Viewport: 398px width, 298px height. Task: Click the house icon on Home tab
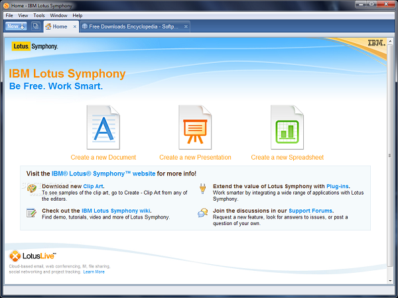[x=48, y=26]
